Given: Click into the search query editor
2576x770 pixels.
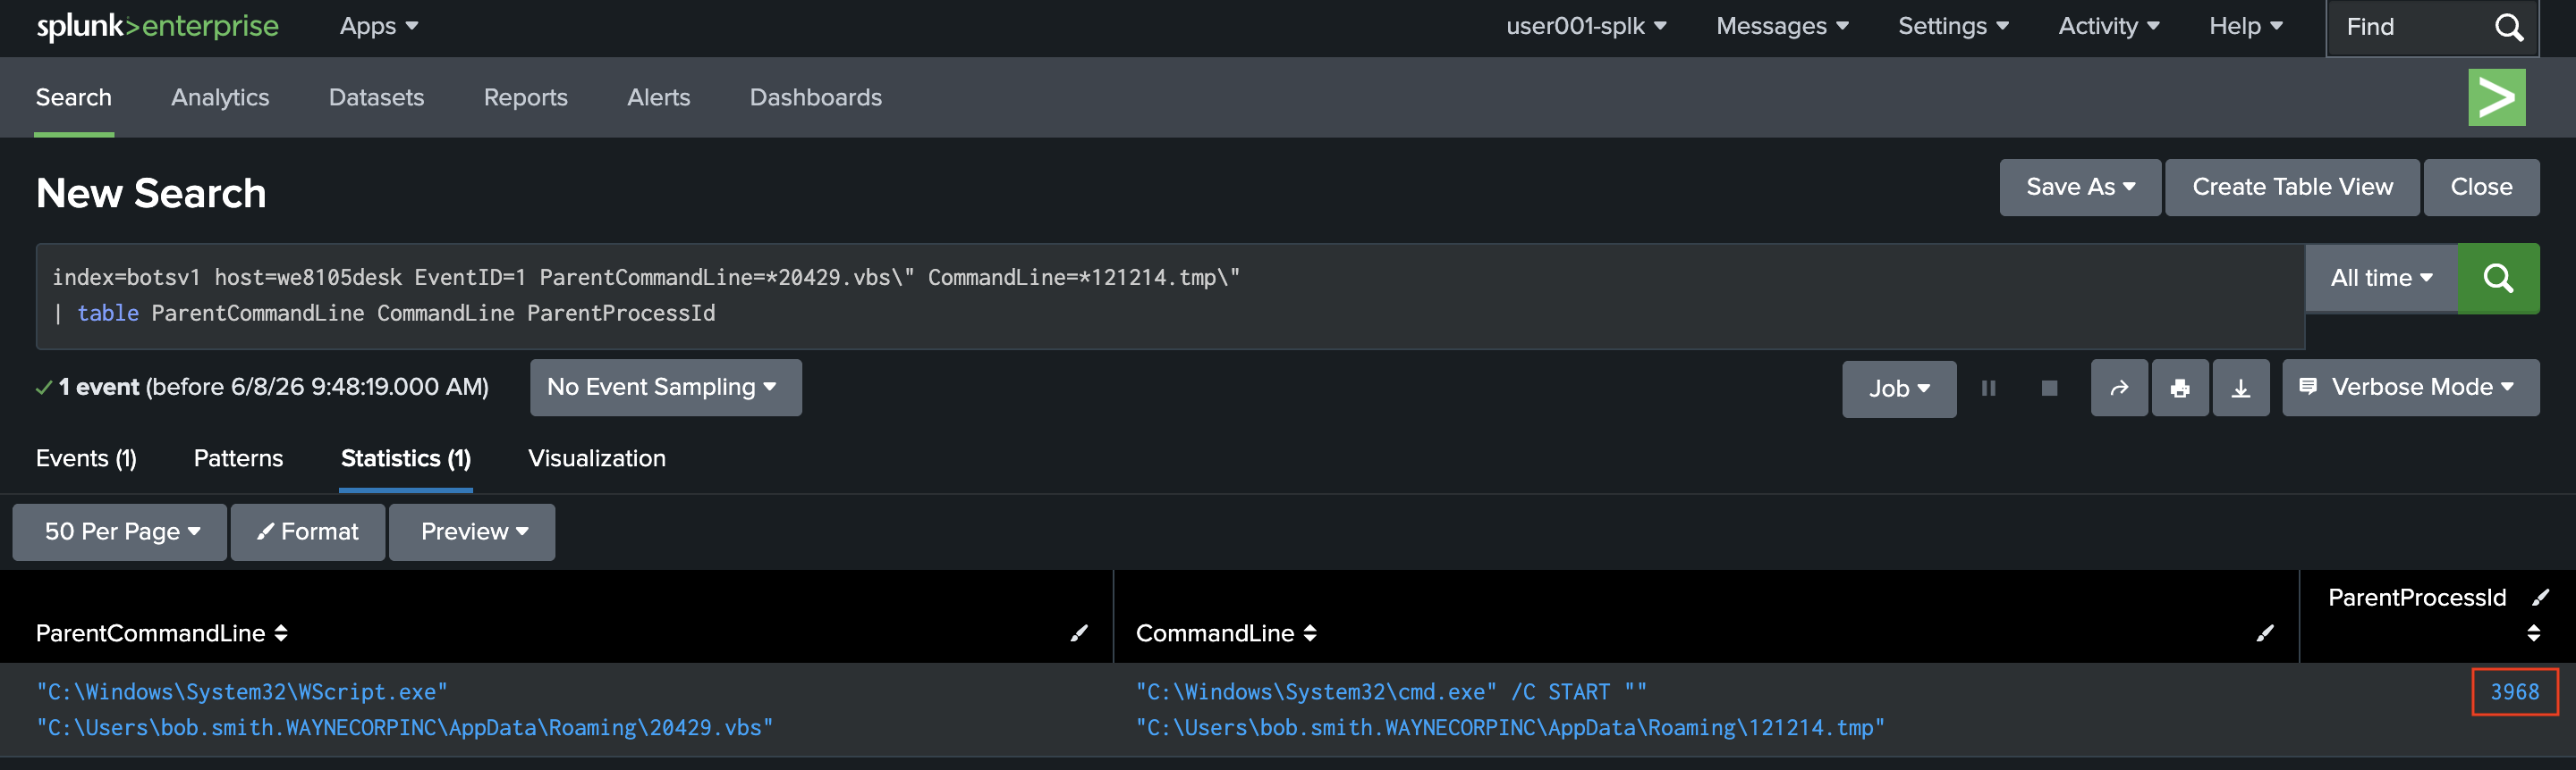Looking at the screenshot, I should click(1170, 296).
